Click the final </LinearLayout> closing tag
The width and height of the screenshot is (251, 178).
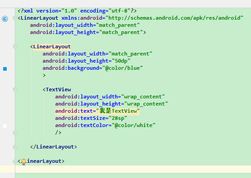pos(41,161)
